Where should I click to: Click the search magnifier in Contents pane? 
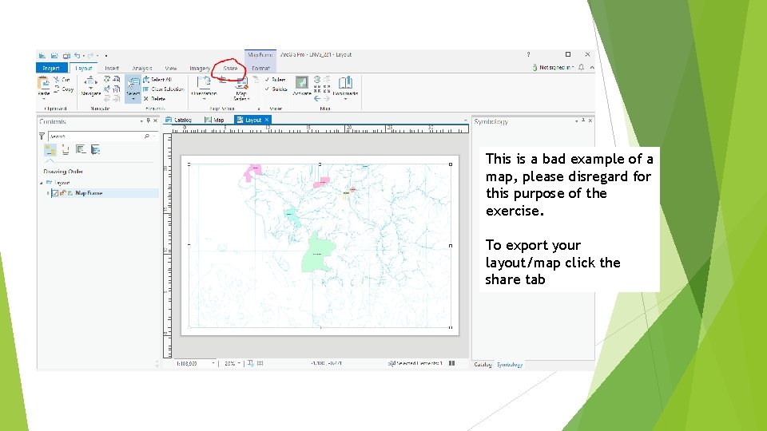[x=147, y=136]
